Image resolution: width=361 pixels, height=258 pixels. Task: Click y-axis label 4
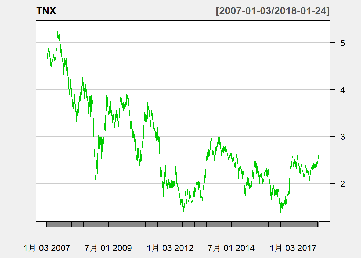pos(342,90)
